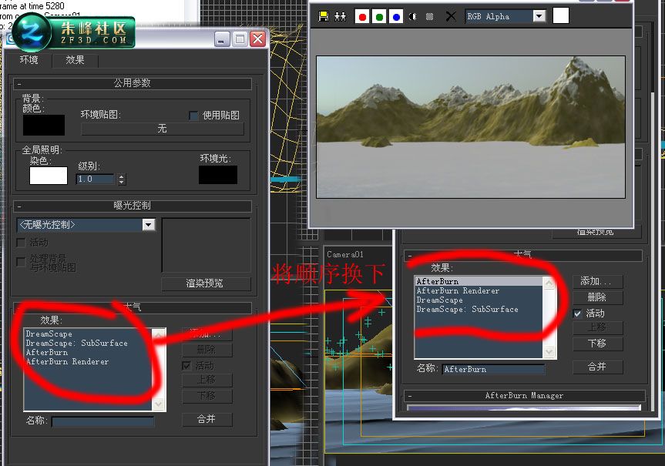The width and height of the screenshot is (665, 466).
Task: Toggle the 活动 checkbox in left dialog
Action: (x=186, y=366)
